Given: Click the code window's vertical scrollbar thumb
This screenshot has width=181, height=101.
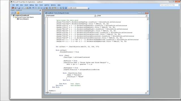Looking at the screenshot, I should (x=148, y=36).
